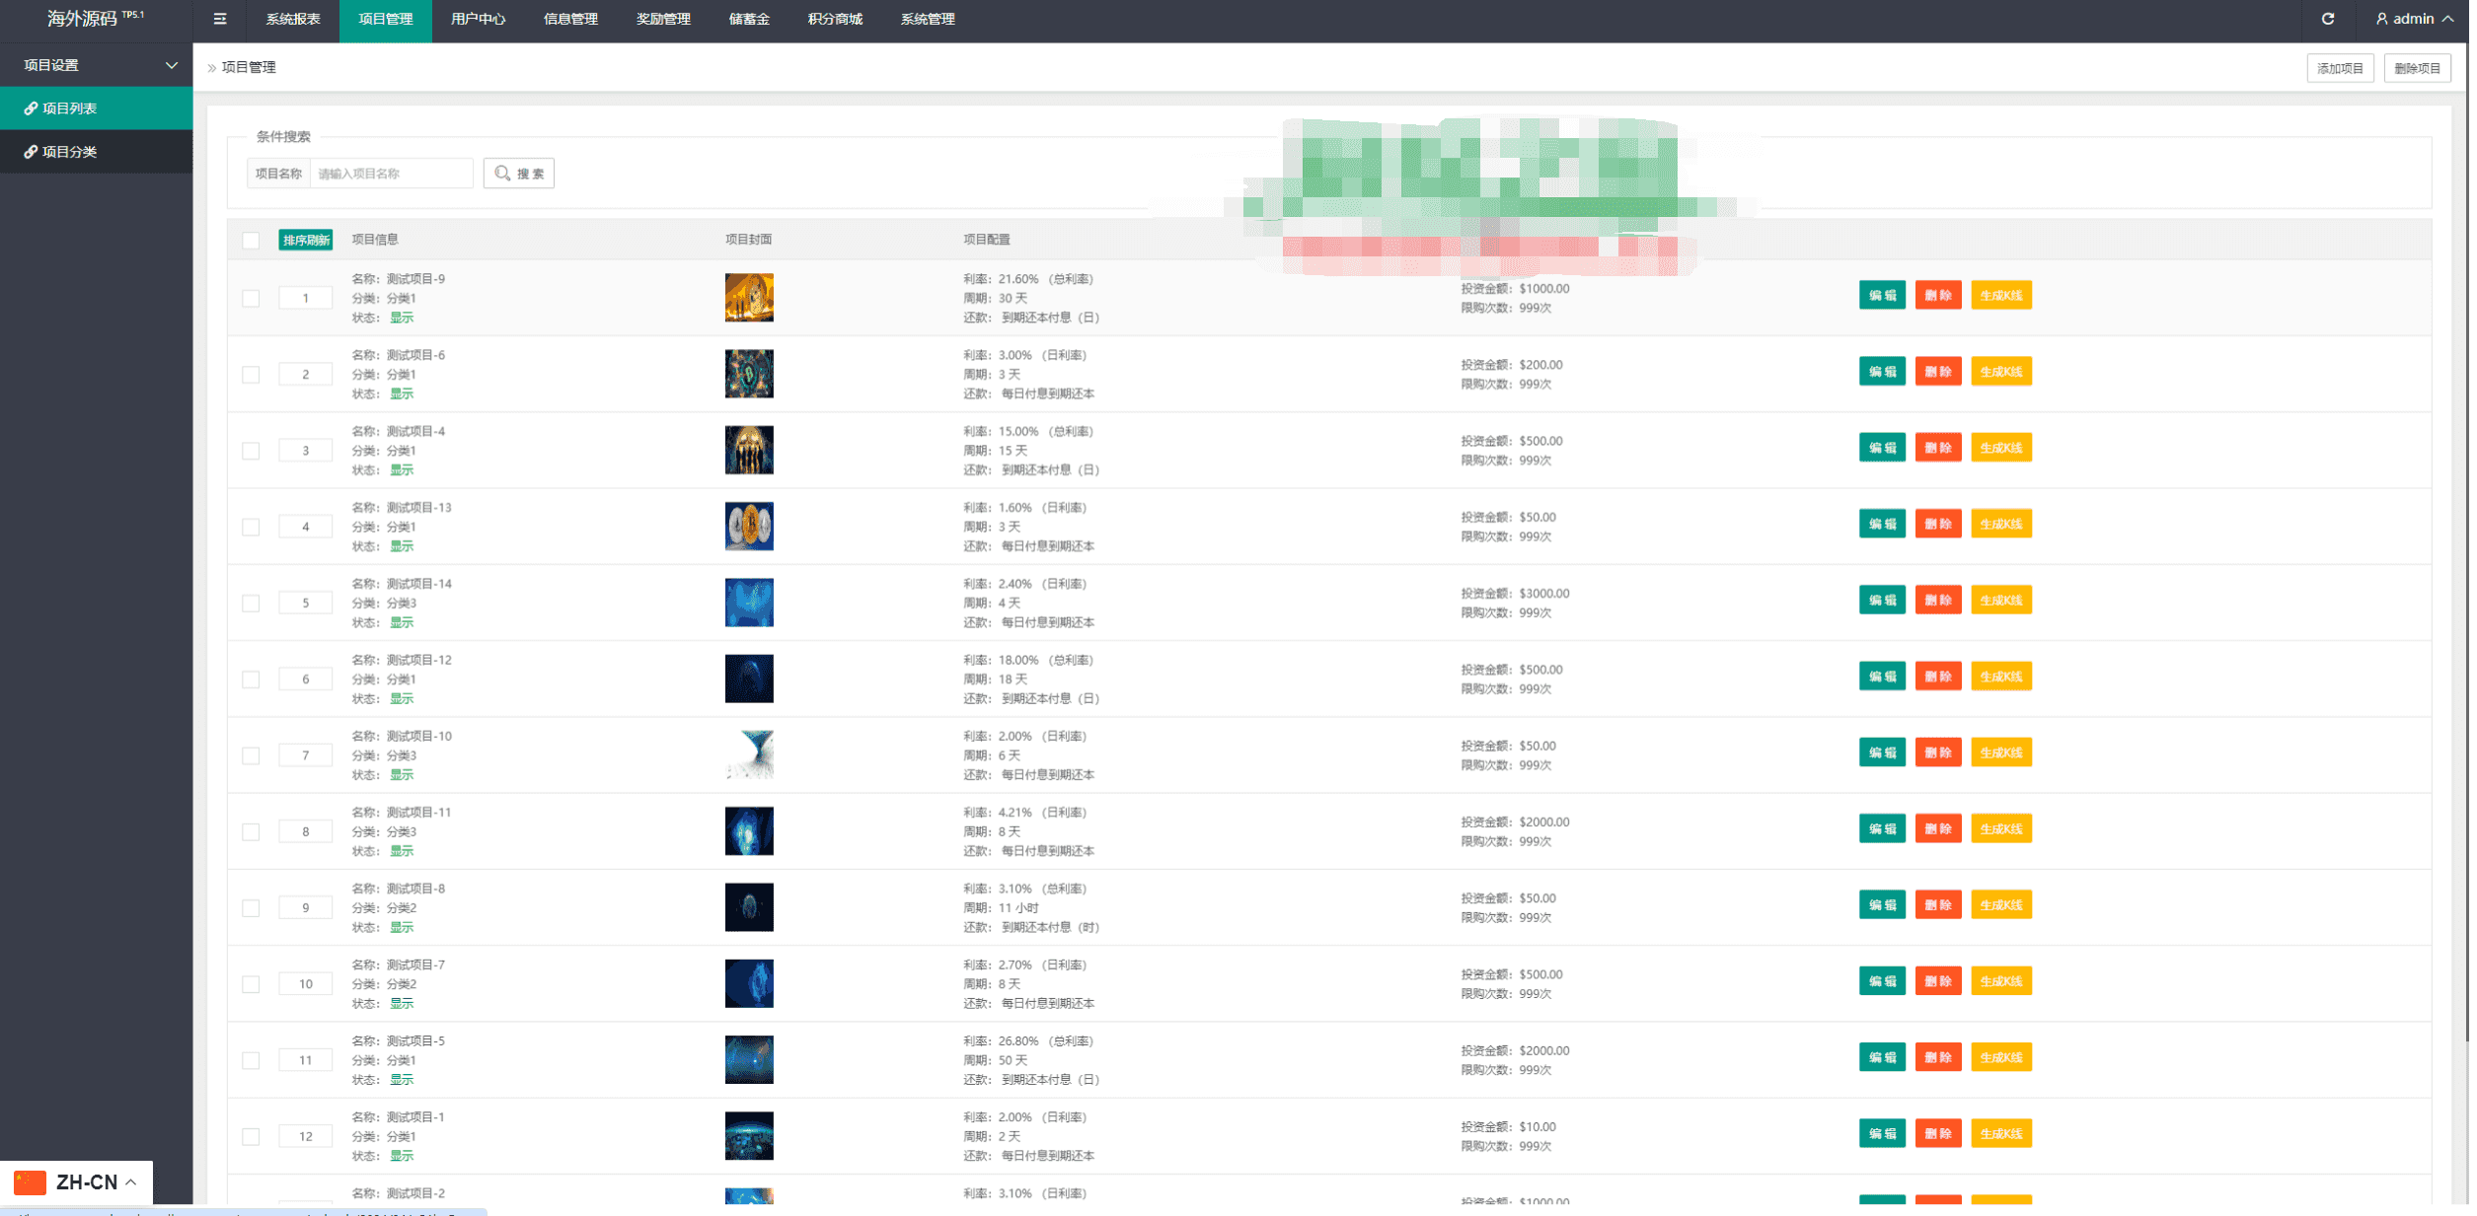Open the 用户中心 top menu

(x=480, y=19)
